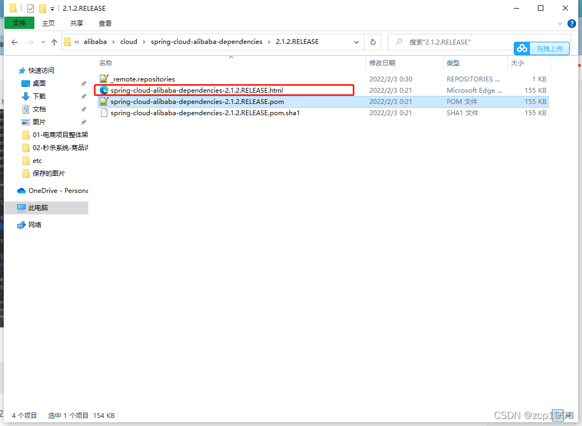Expand the ribbon chevron
The image size is (582, 426).
(x=560, y=24)
